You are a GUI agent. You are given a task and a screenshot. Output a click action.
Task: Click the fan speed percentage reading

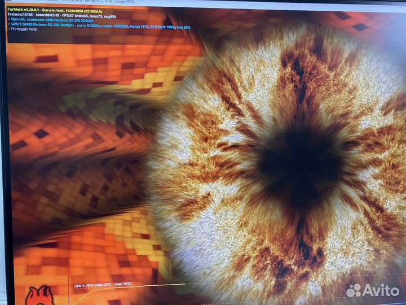pos(183,27)
